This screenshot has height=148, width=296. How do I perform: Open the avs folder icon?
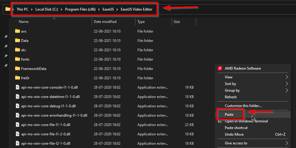coord(18,31)
